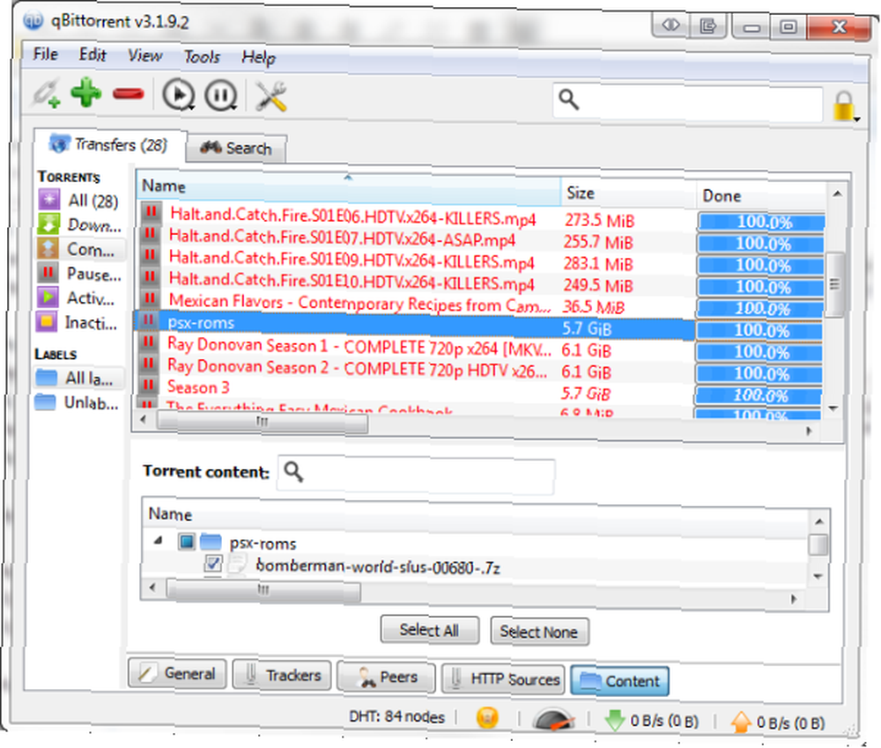Screen dimensions: 881x748
Task: Click the DHT: 84 nodes status text
Action: [x=396, y=716]
